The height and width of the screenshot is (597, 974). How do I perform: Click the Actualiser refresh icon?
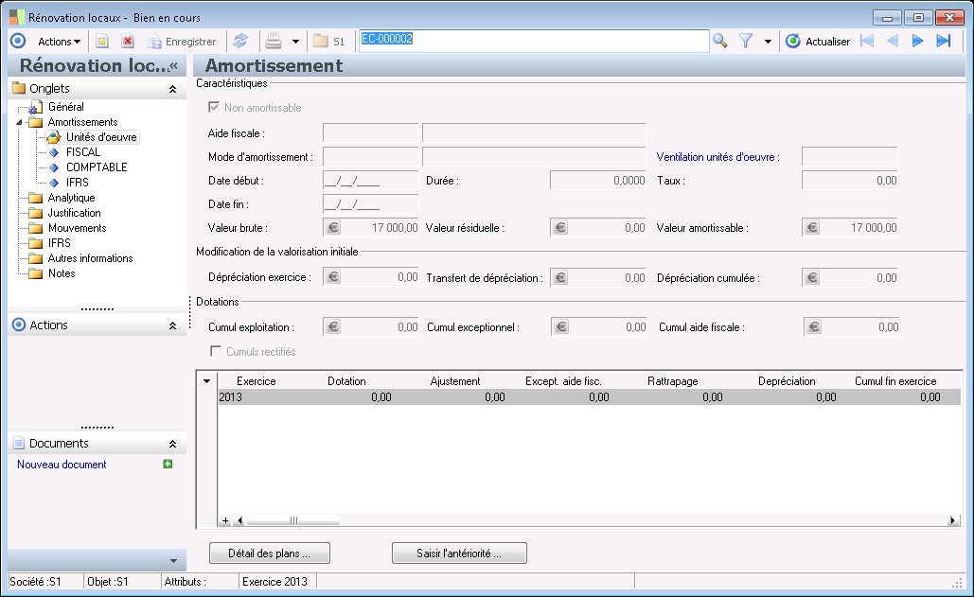tap(793, 41)
